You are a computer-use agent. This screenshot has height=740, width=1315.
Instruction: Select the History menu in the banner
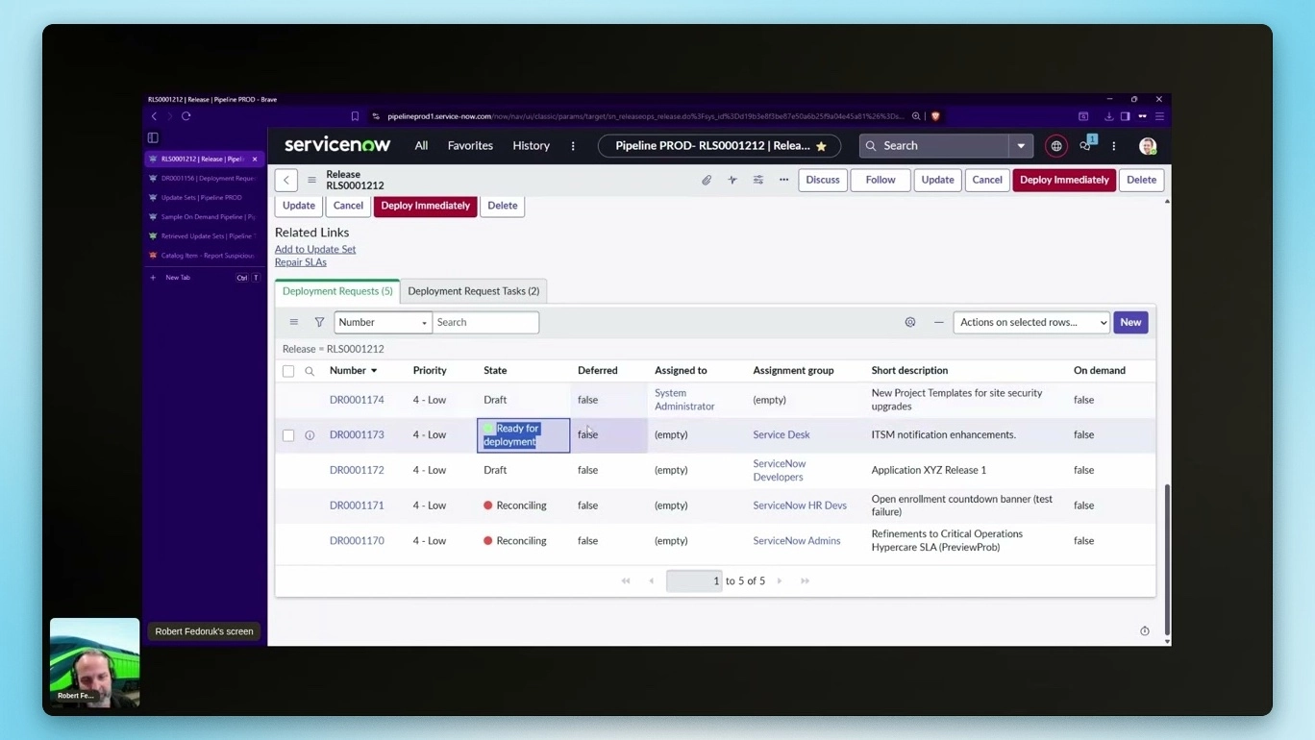click(x=531, y=145)
